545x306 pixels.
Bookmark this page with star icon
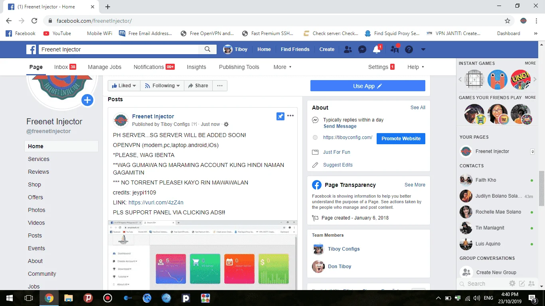(507, 21)
